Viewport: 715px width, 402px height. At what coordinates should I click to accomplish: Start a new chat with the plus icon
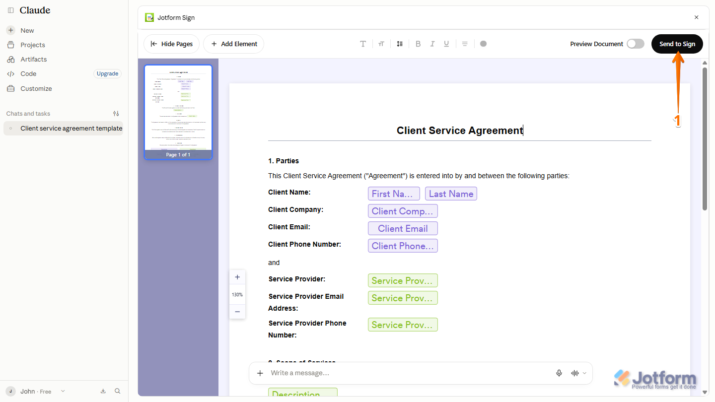click(10, 30)
